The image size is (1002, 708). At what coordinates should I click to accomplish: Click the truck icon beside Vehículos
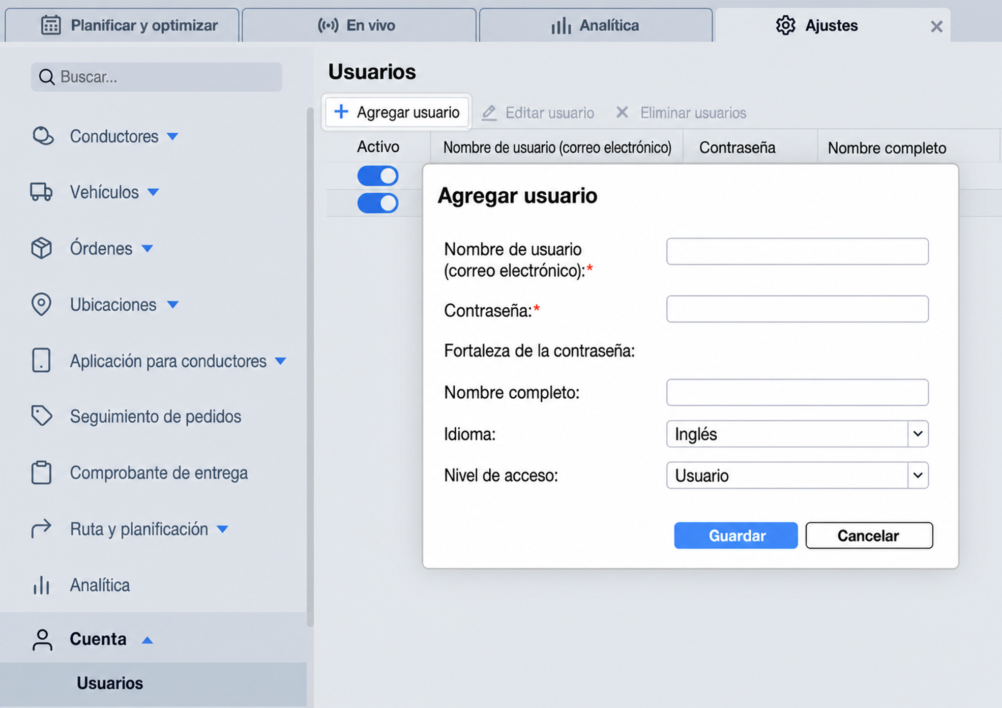pyautogui.click(x=41, y=192)
